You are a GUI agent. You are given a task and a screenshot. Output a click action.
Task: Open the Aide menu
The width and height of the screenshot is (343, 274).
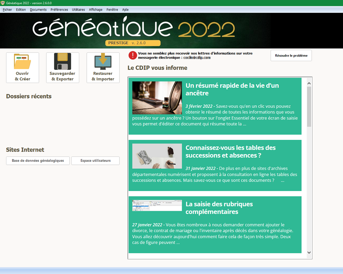click(125, 9)
